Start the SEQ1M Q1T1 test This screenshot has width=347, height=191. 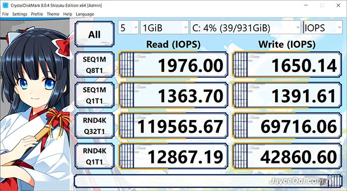click(95, 95)
